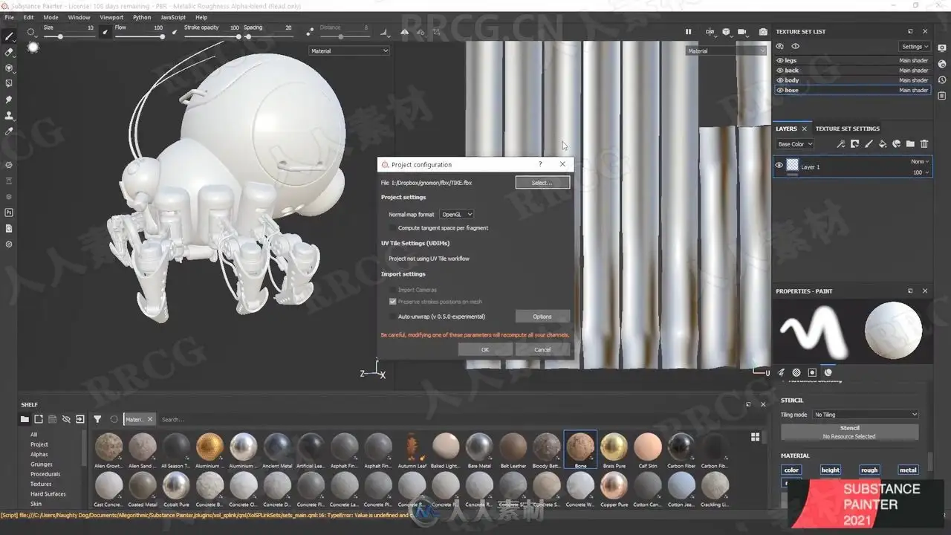Select the Clone stamp tool
This screenshot has width=951, height=535.
tap(9, 115)
